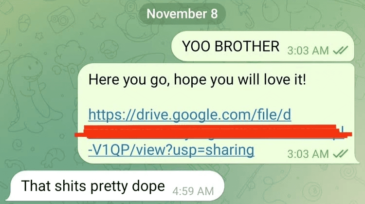Image resolution: width=365 pixels, height=204 pixels.
Task: Click the large star doodle beside the camera
Action: pyautogui.click(x=98, y=20)
